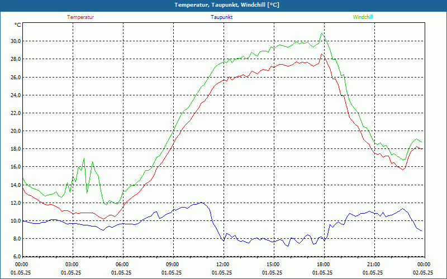Click the blue Taupunkt legend label

(222, 17)
